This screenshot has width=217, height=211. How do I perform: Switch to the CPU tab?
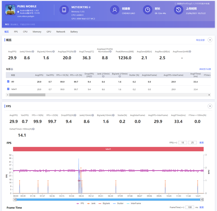[x=25, y=32]
